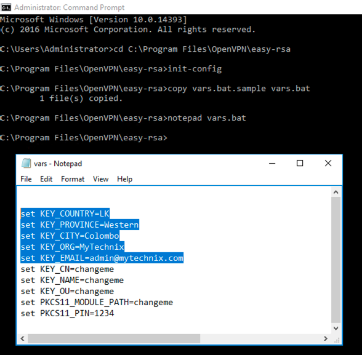Click the line 'set KEY_CN=changeme'
Viewport: 362px width, 355px height.
coord(67,269)
